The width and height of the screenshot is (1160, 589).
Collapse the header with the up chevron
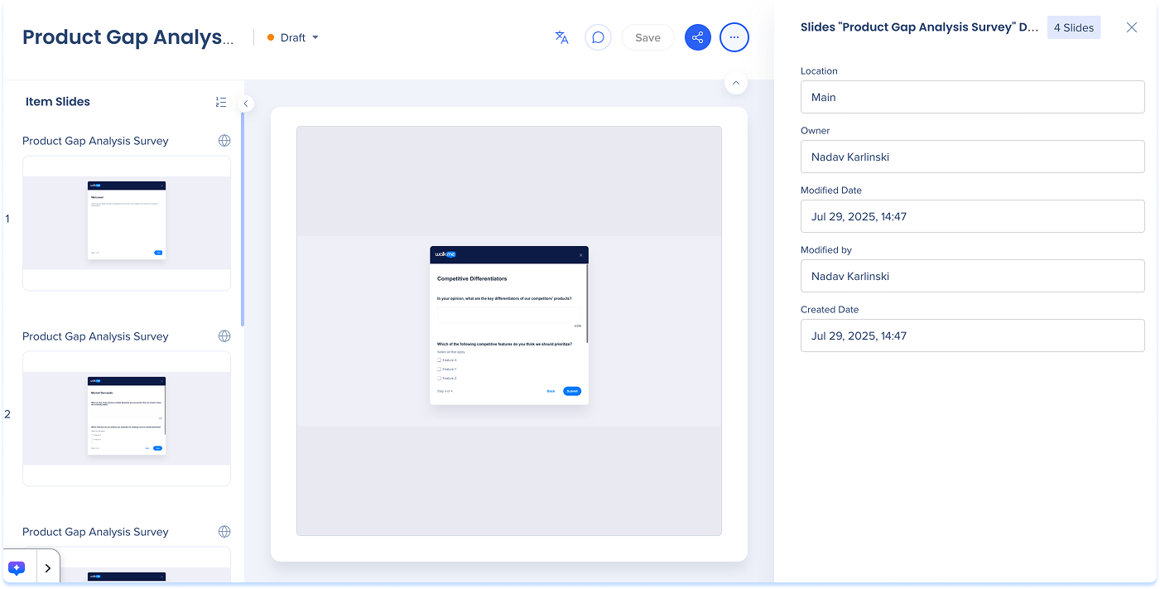point(735,83)
